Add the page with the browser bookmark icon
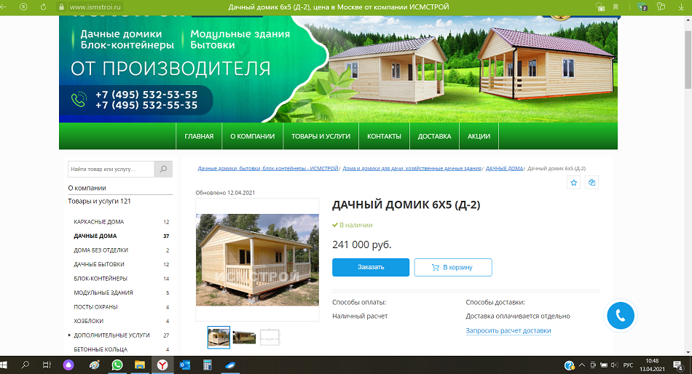The height and width of the screenshot is (374, 692). tap(616, 7)
